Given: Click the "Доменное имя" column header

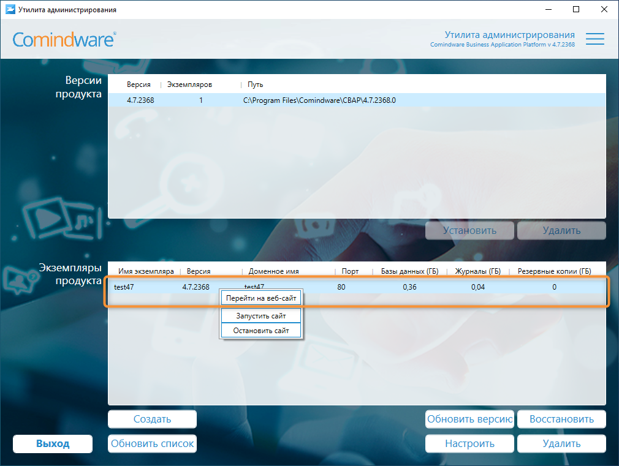Looking at the screenshot, I should tap(273, 271).
